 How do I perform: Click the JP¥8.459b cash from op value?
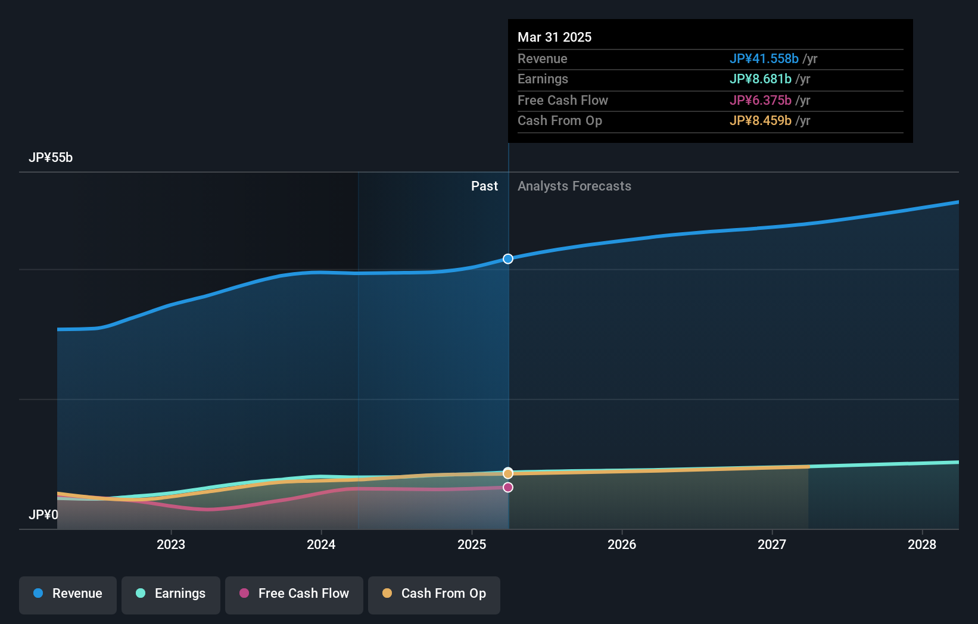(761, 120)
